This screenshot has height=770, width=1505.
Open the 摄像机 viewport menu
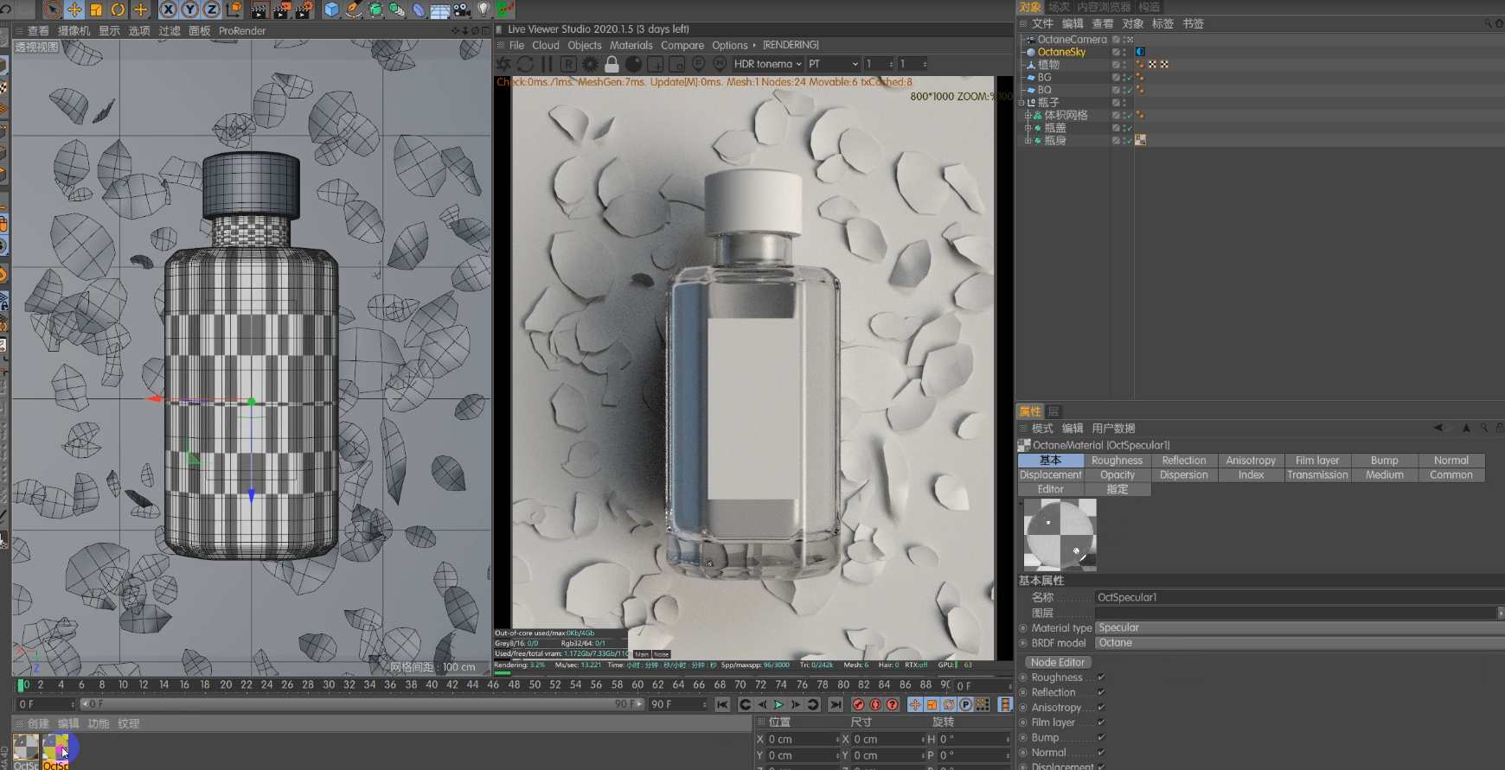coord(74,31)
